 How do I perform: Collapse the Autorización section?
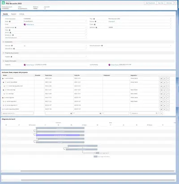click(x=4, y=42)
